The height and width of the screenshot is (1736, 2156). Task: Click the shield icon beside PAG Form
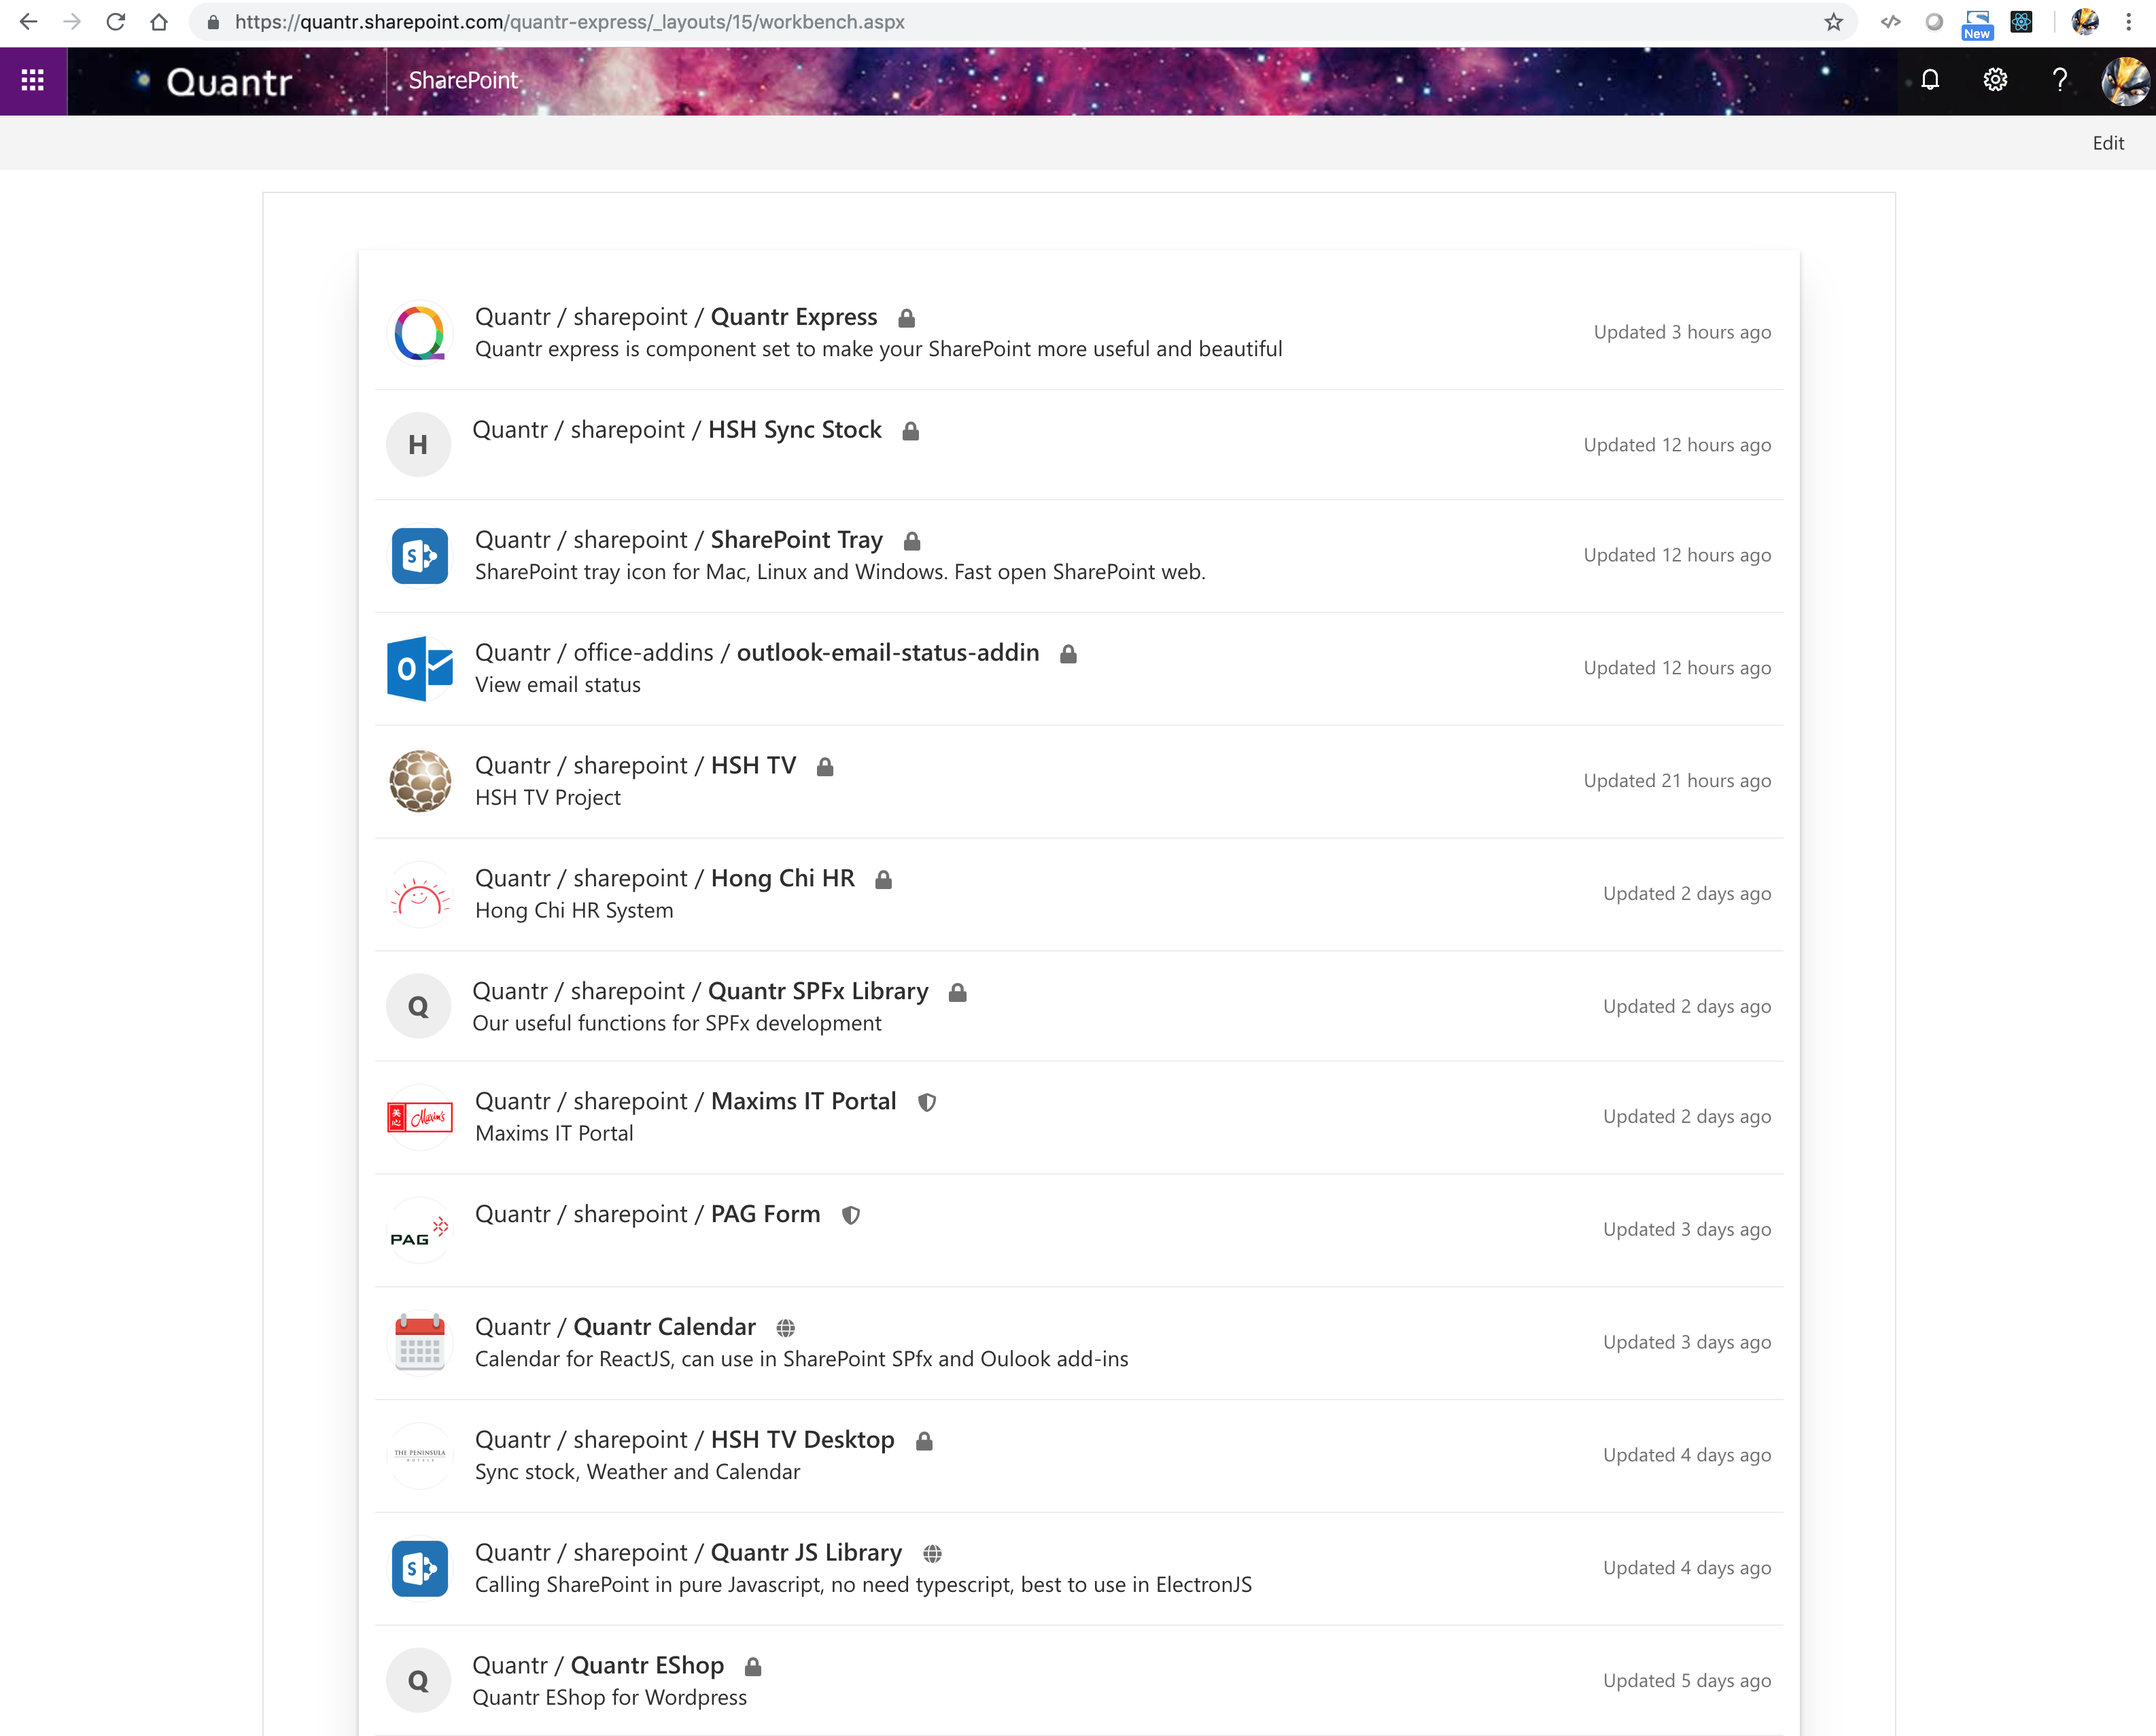coord(851,1215)
